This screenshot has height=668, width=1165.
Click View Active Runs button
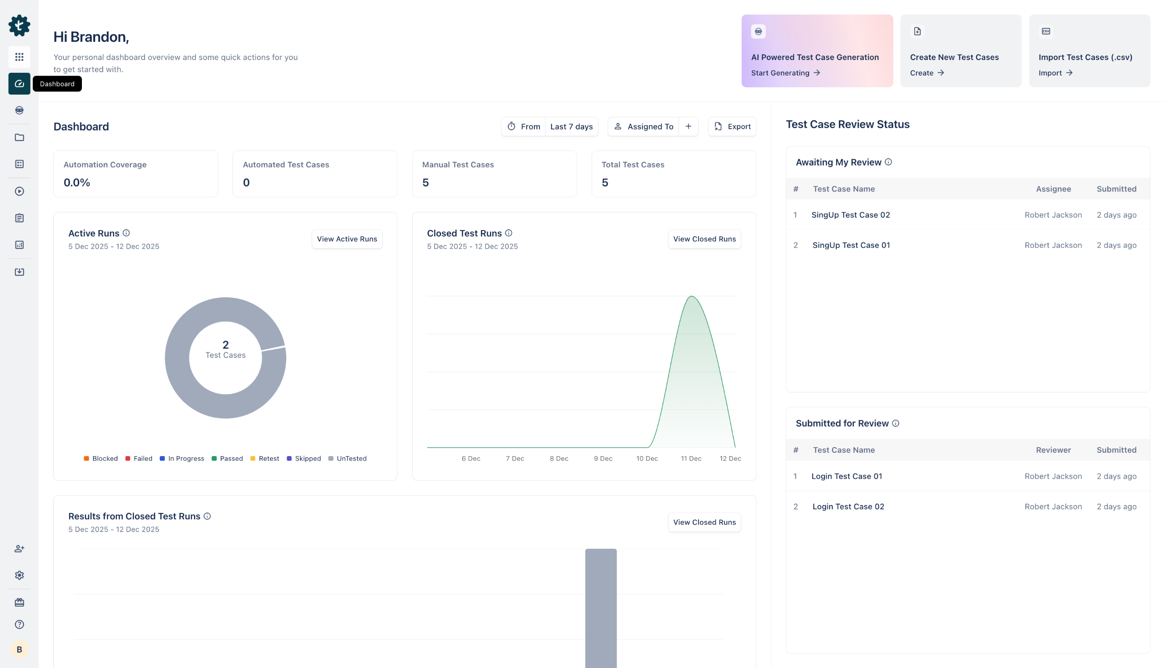347,239
